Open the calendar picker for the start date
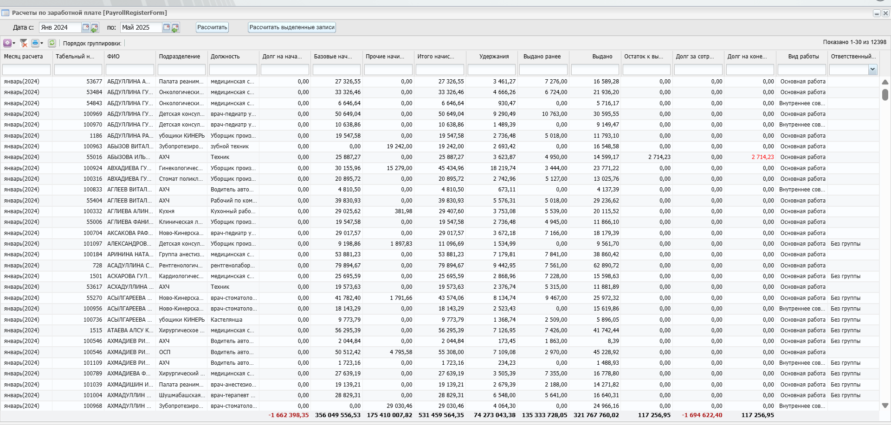The image size is (891, 425). (86, 27)
